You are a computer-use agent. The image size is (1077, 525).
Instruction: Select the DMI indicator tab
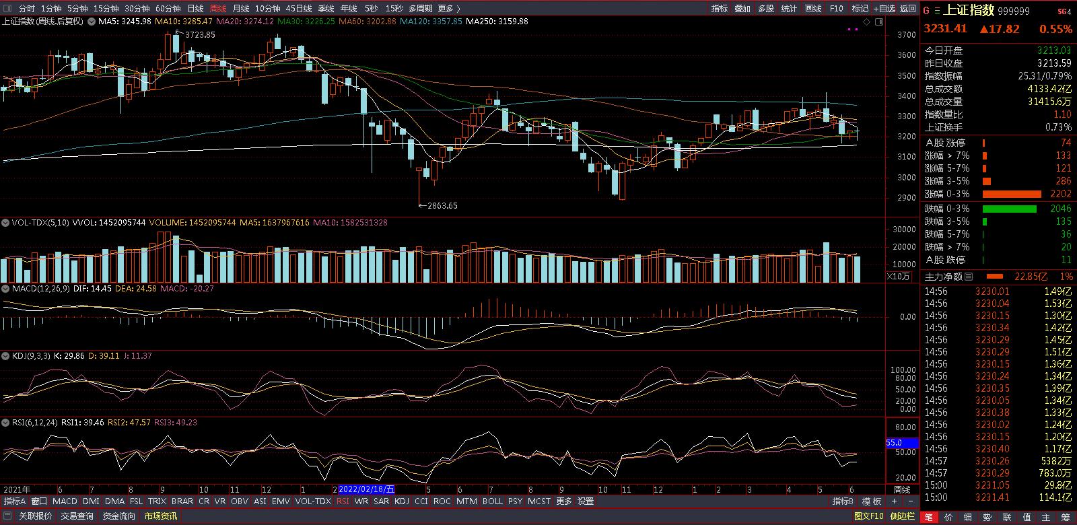[x=91, y=501]
